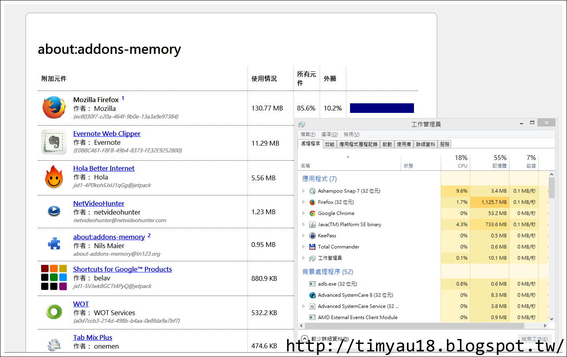Click the 130.77 MB usage value

(x=267, y=108)
